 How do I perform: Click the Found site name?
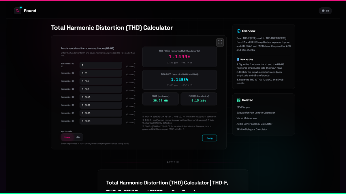point(30,11)
